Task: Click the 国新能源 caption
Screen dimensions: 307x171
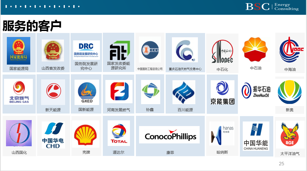Action: pyautogui.click(x=86, y=110)
